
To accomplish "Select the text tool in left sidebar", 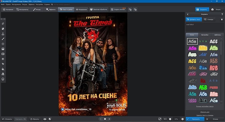I will coord(3,64).
